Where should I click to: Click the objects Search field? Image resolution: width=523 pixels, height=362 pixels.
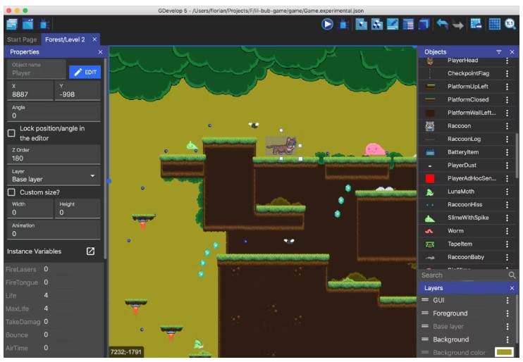464,275
